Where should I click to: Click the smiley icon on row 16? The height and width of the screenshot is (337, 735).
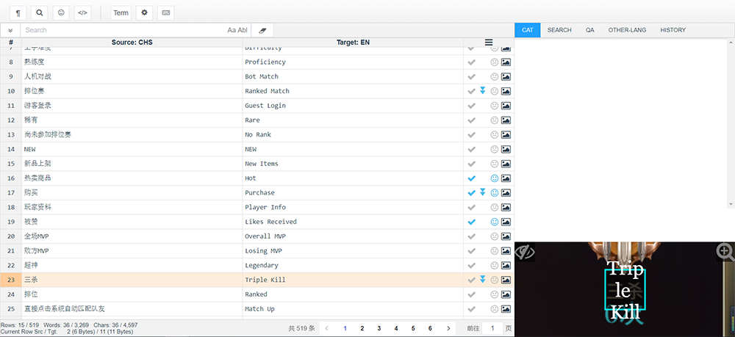point(495,178)
